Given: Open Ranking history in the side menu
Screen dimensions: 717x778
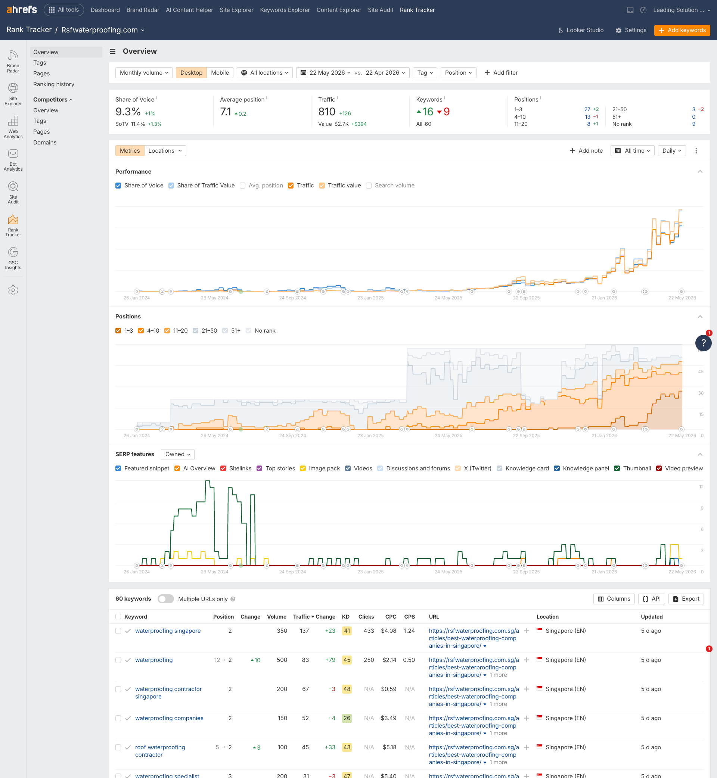Looking at the screenshot, I should [x=53, y=84].
